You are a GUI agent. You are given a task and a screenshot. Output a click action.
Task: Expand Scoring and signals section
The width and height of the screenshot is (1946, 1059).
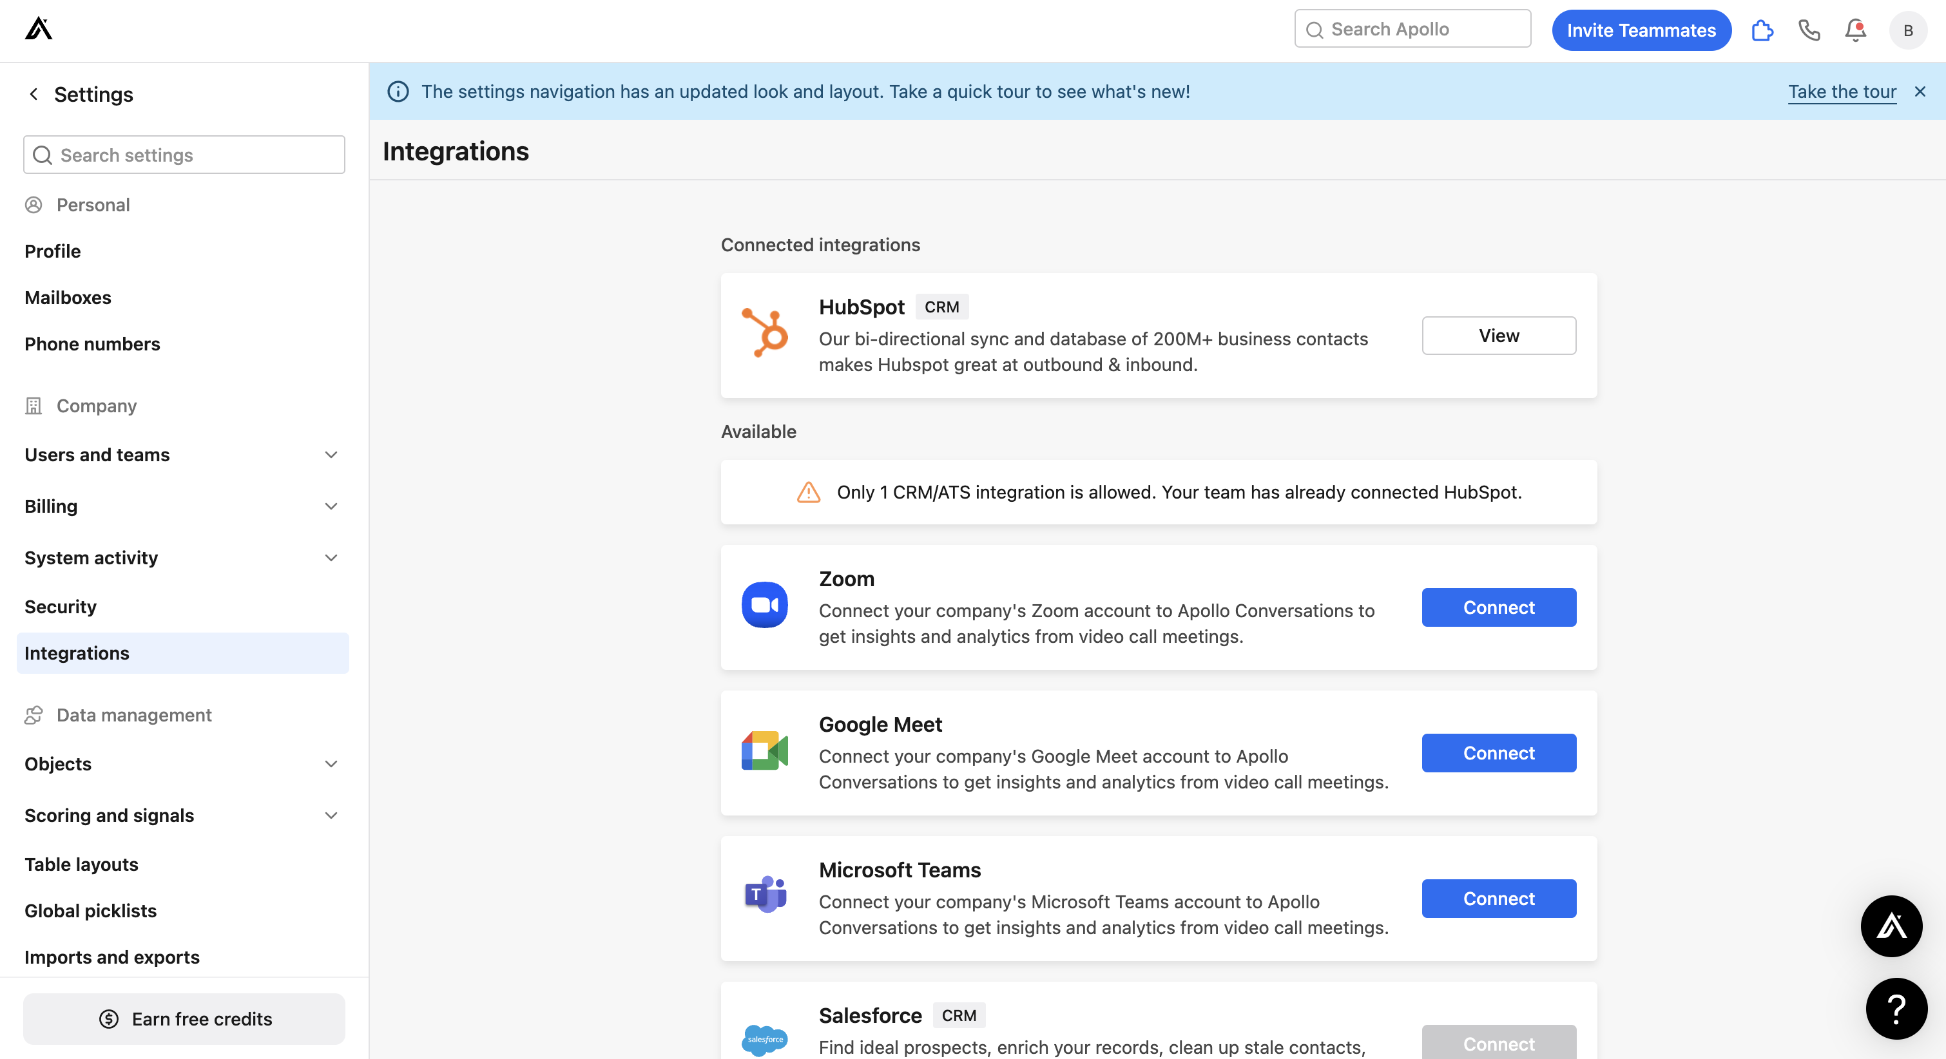(x=331, y=815)
